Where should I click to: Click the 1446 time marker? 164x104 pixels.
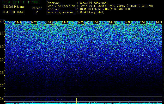(96, 22)
